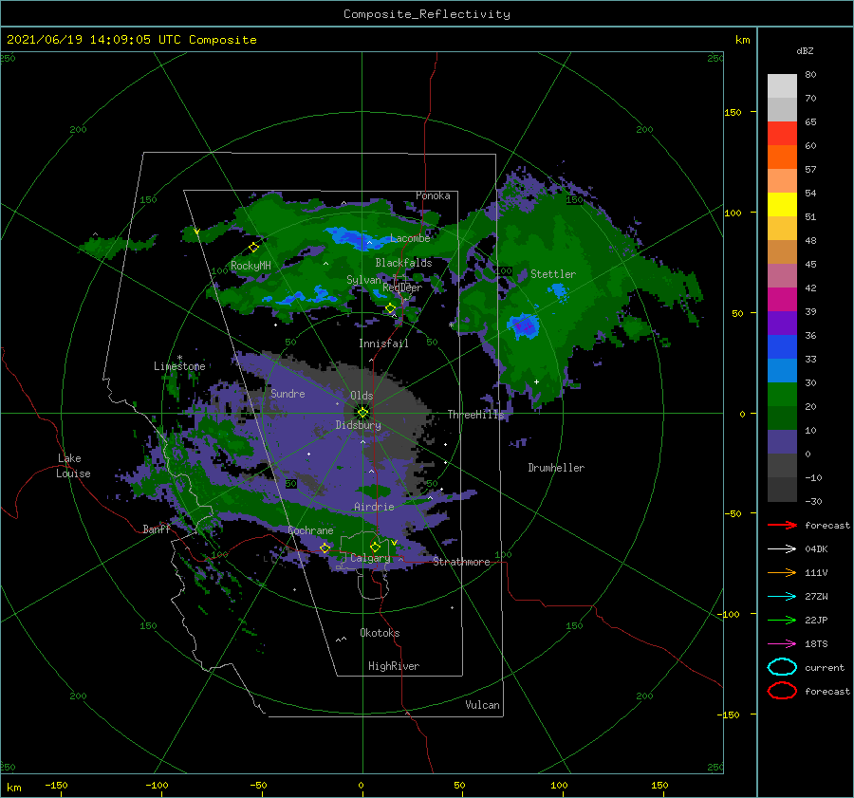Click the radar site marker at Olds
The width and height of the screenshot is (854, 798).
coord(362,413)
